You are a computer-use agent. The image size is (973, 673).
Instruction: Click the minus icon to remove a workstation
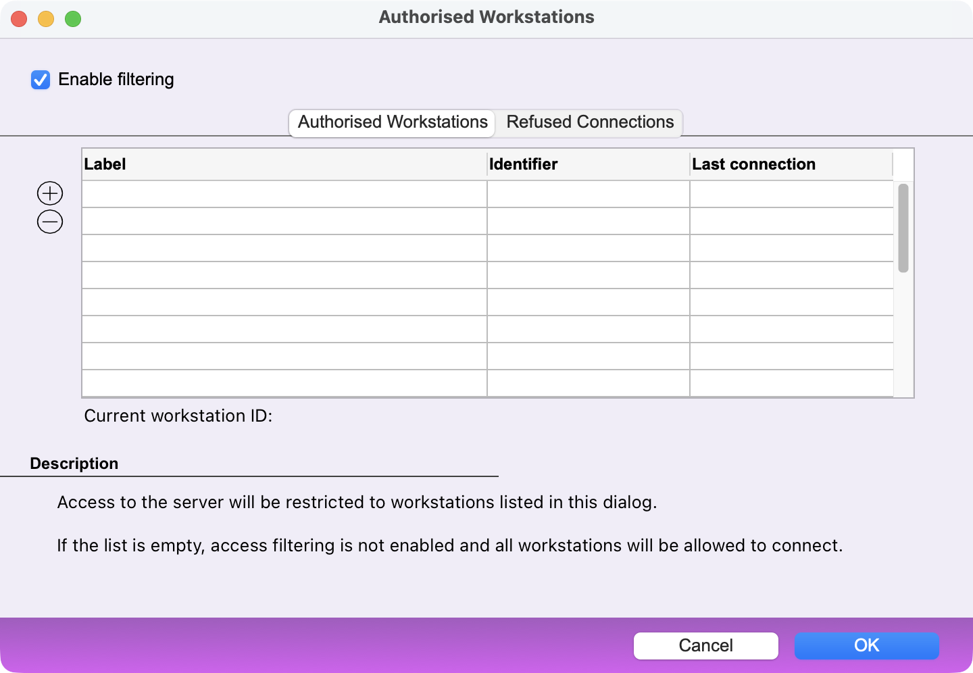coord(50,222)
